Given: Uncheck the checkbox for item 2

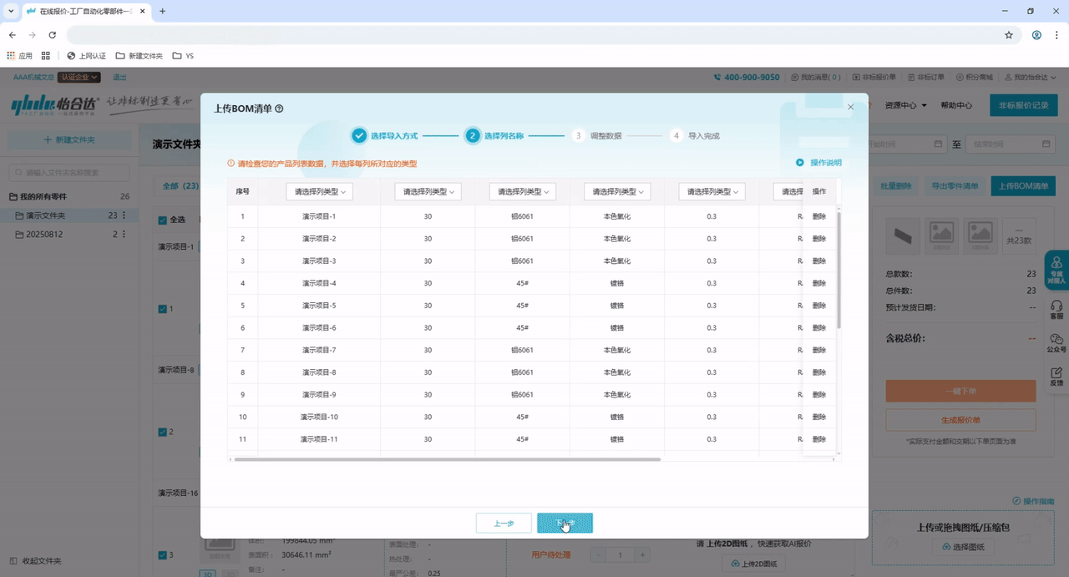Looking at the screenshot, I should tap(162, 433).
